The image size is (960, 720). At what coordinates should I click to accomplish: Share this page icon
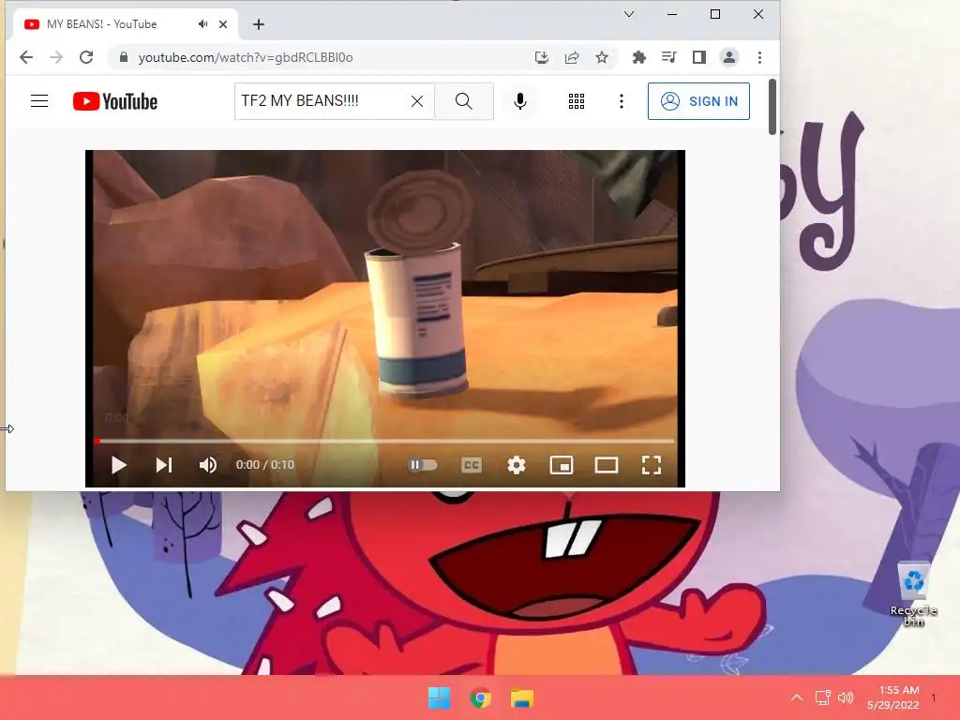coord(572,57)
